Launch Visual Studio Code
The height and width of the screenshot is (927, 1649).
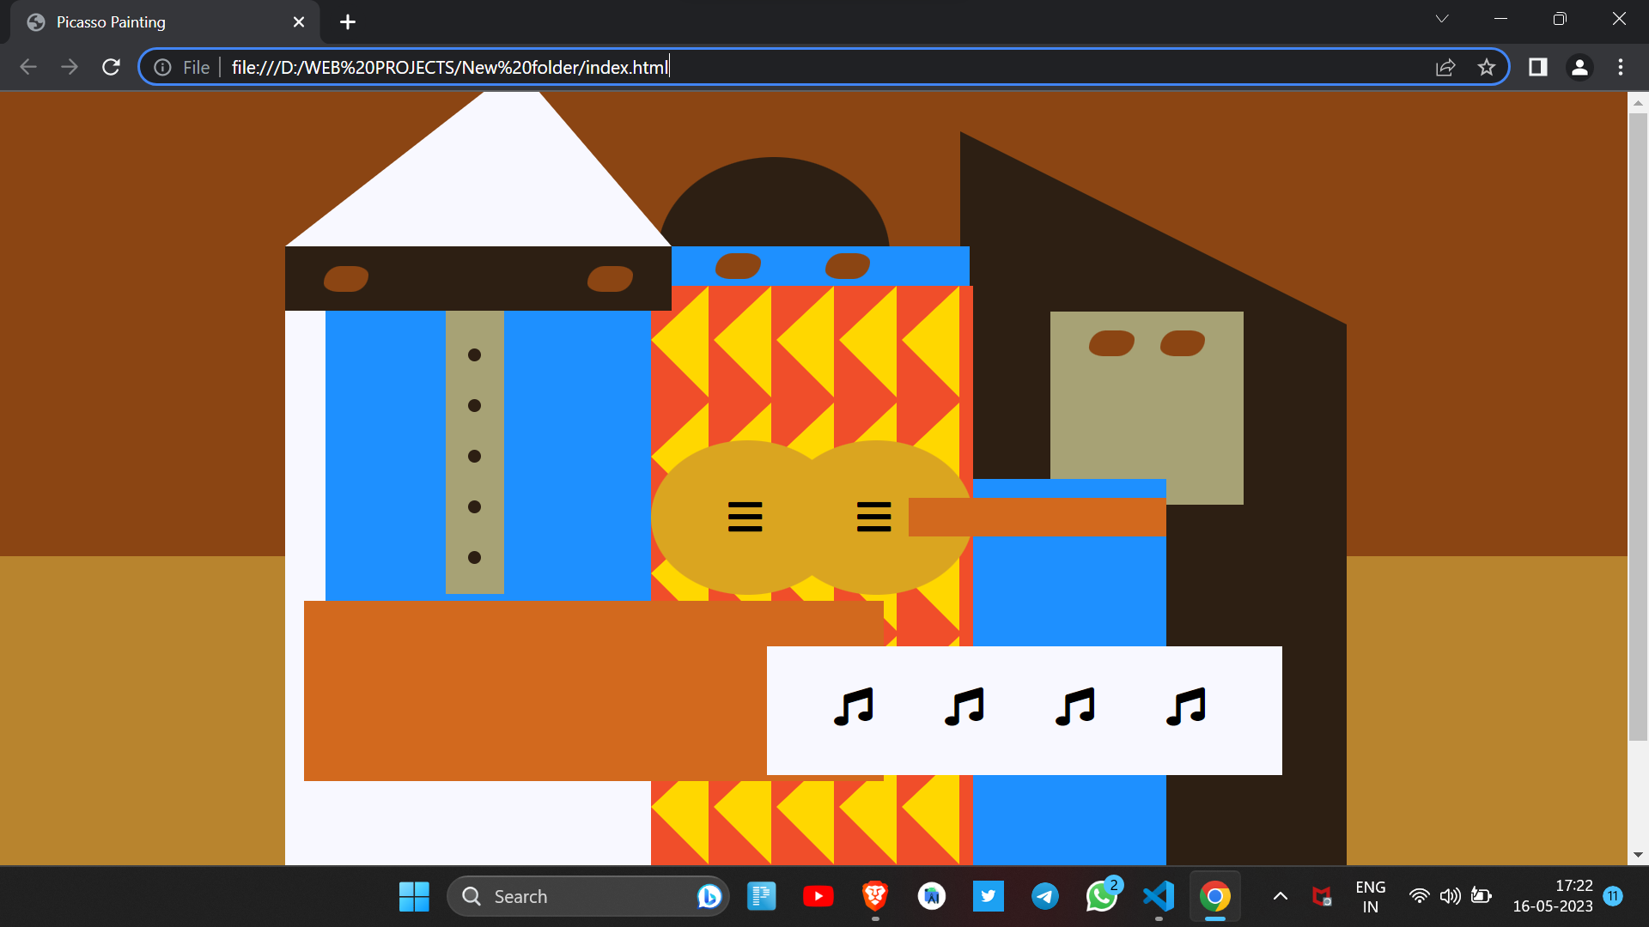[x=1158, y=895]
